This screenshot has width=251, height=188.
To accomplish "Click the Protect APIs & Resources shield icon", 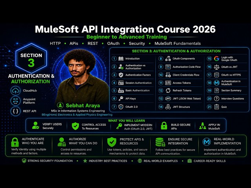I will [112, 142].
